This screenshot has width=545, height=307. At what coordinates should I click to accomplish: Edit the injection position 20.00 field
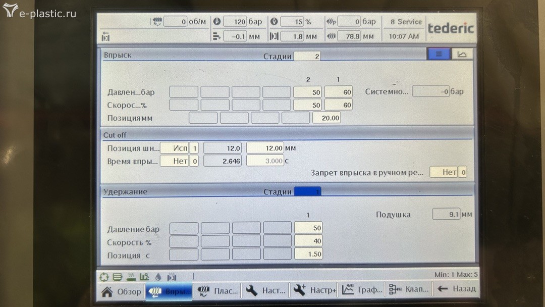pos(326,118)
